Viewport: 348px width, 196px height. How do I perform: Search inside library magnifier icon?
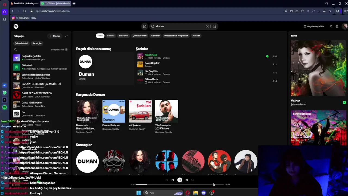(15, 50)
